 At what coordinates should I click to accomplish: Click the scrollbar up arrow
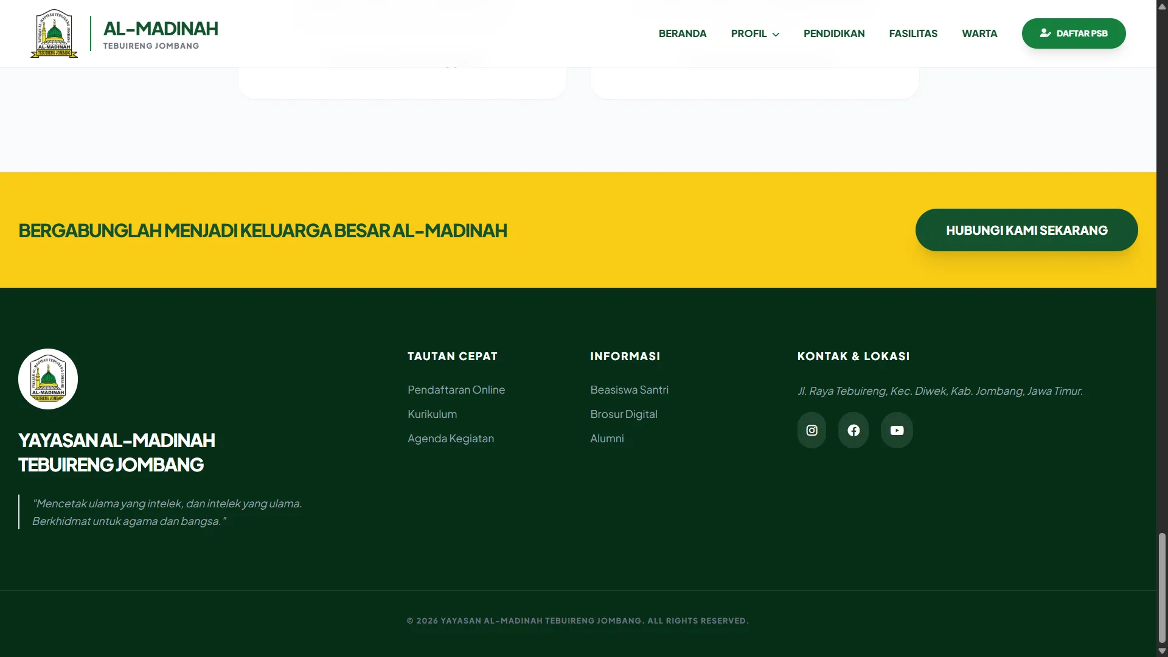pyautogui.click(x=1161, y=6)
